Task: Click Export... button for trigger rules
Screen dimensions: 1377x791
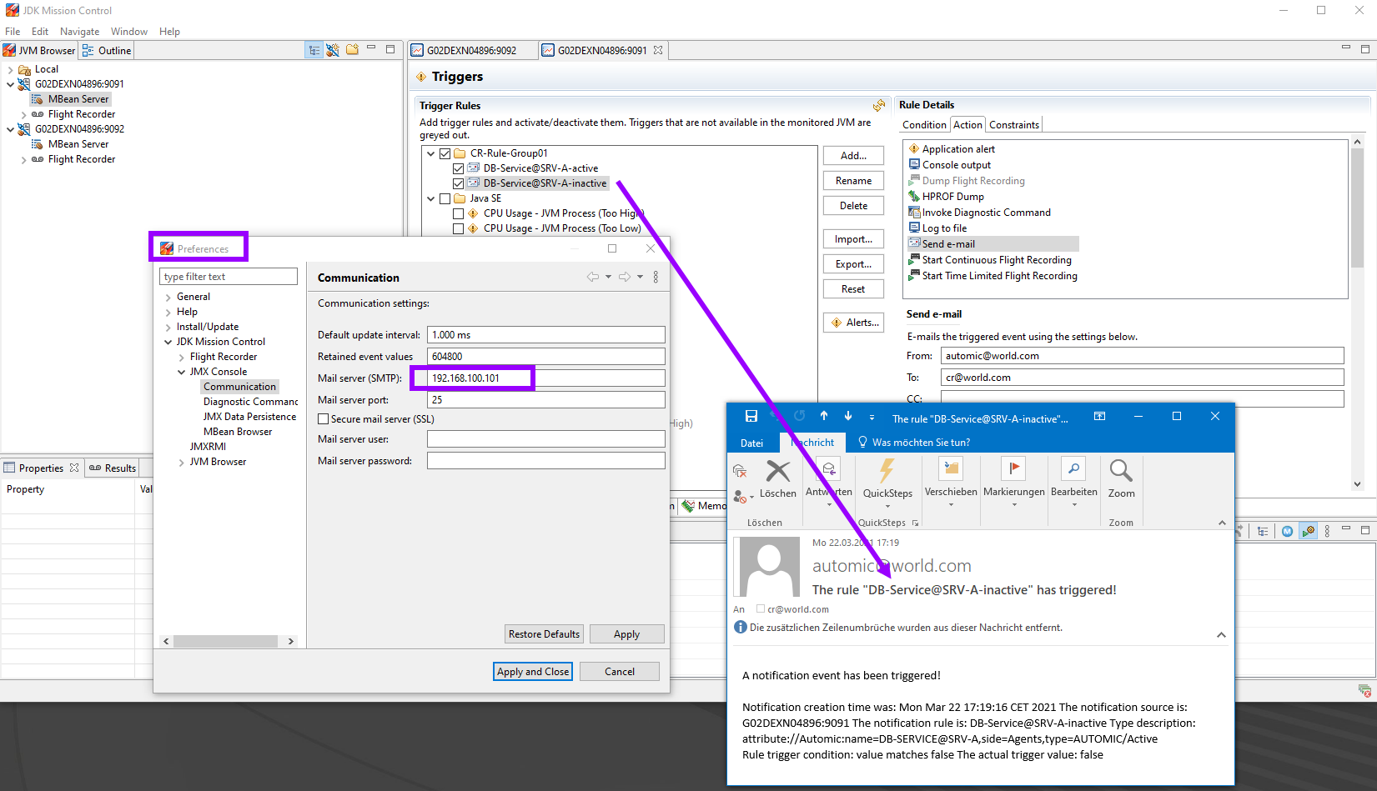Action: tap(853, 264)
